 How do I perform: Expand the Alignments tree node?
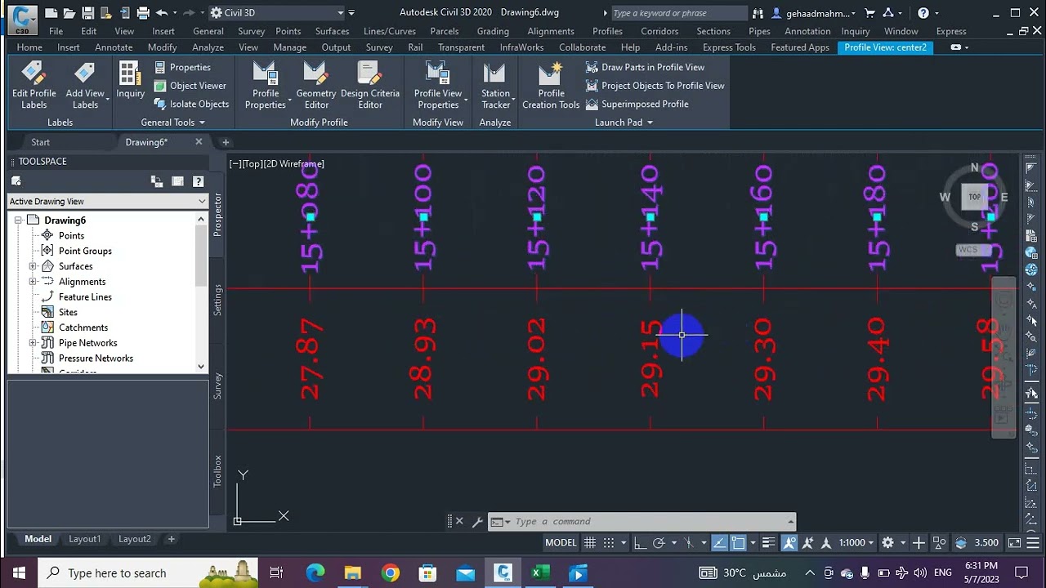coord(33,282)
